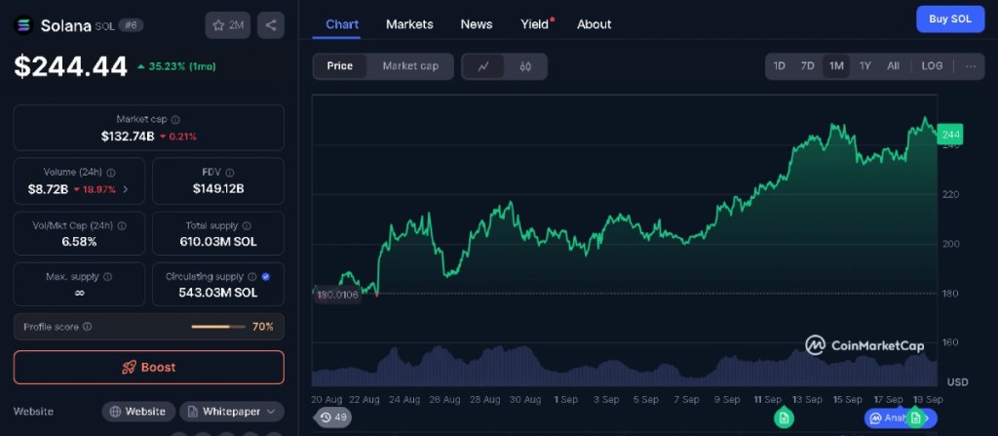Click the info icon beside Profile score
Screen dimensions: 998x436
[x=88, y=327]
